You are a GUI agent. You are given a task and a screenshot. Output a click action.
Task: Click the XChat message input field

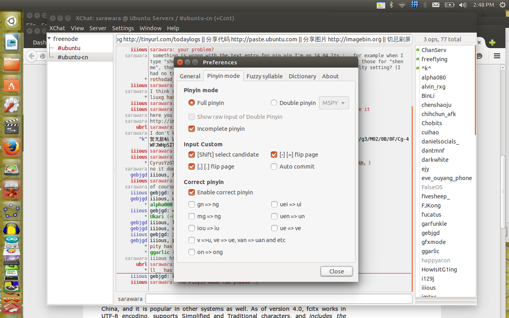[279, 299]
